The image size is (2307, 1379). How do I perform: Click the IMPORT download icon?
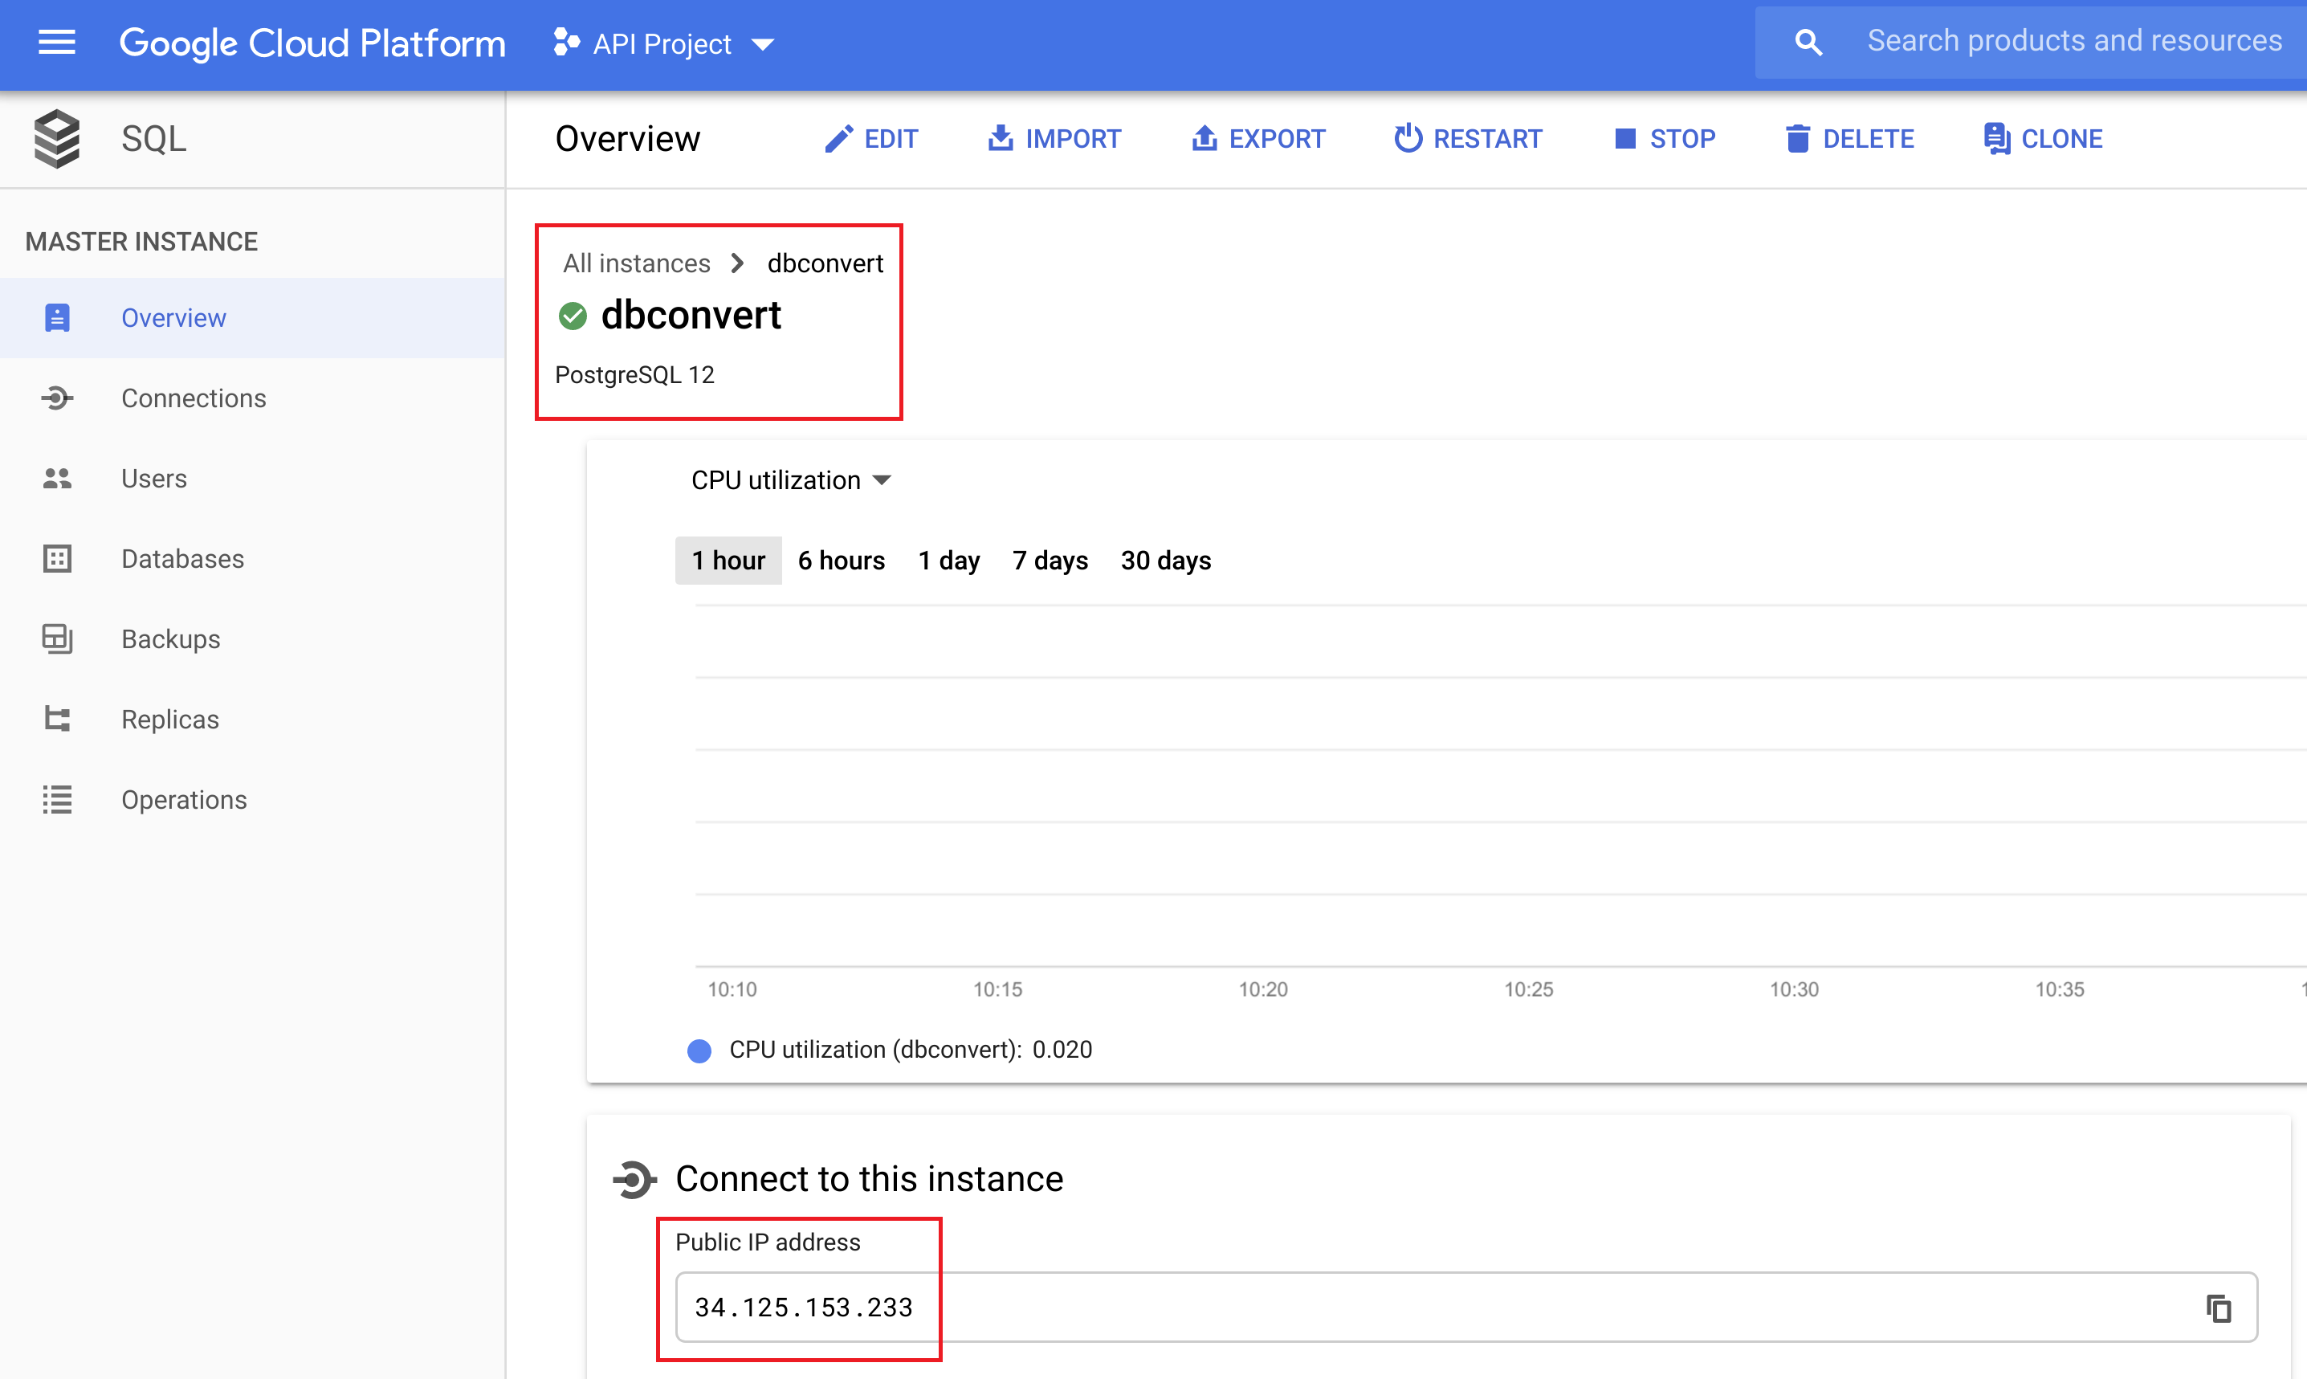1000,140
